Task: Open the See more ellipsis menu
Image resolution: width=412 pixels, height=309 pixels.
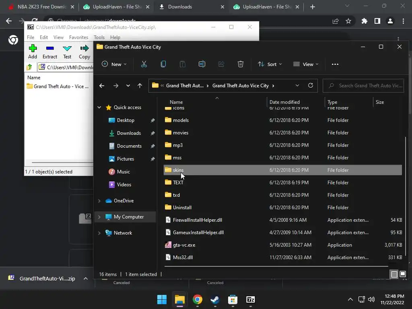Action: pos(335,64)
